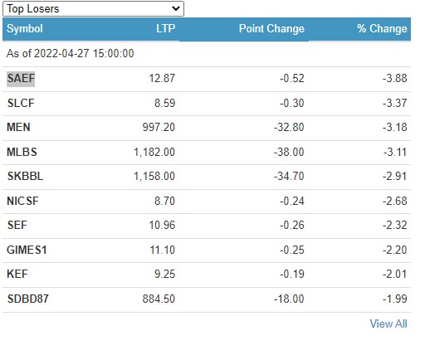This screenshot has height=350, width=425.
Task: Click the dropdown arrow beside Top Losers
Action: (x=176, y=8)
